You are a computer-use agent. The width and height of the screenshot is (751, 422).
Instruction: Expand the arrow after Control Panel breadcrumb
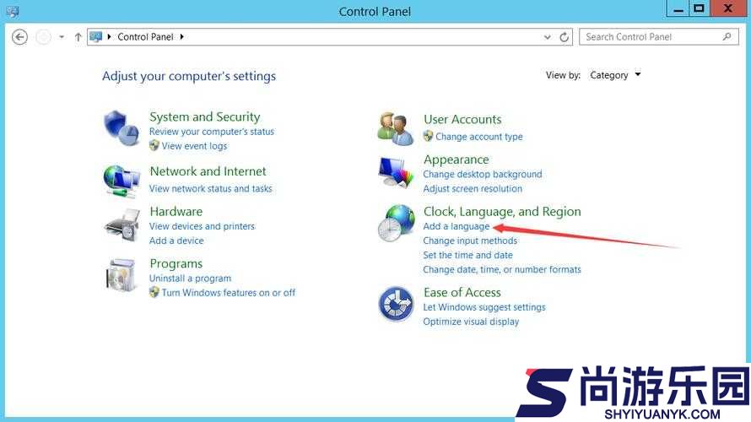tap(182, 37)
